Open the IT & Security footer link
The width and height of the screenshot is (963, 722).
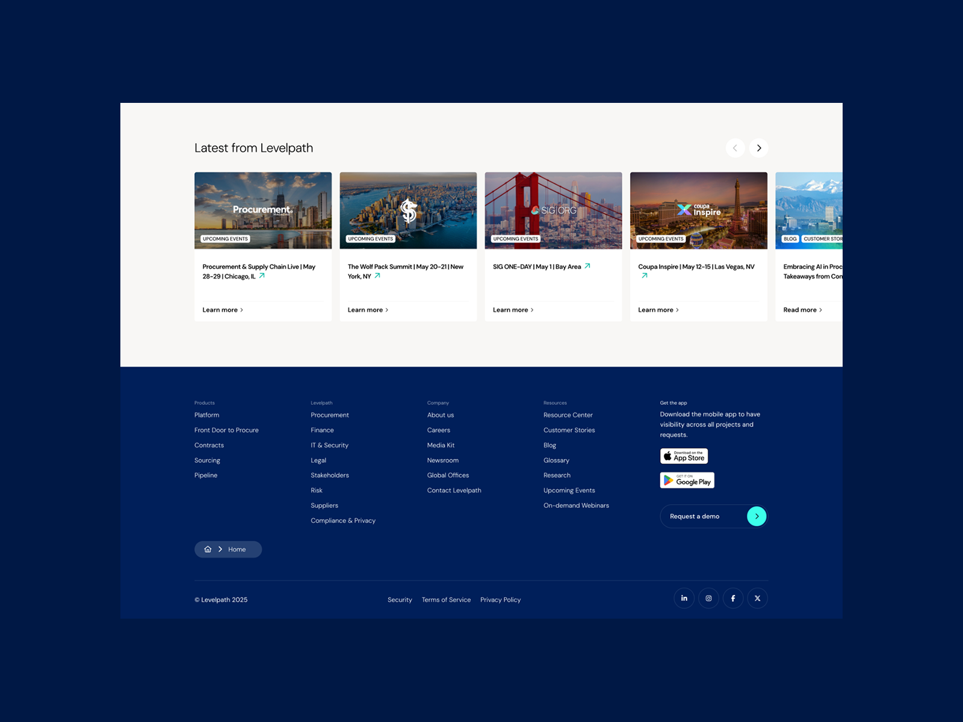[x=329, y=445]
